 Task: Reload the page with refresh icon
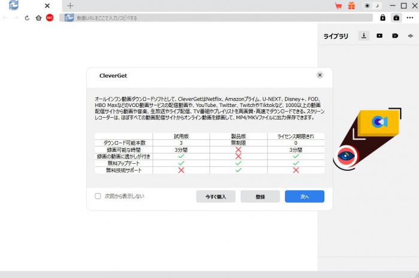point(27,18)
